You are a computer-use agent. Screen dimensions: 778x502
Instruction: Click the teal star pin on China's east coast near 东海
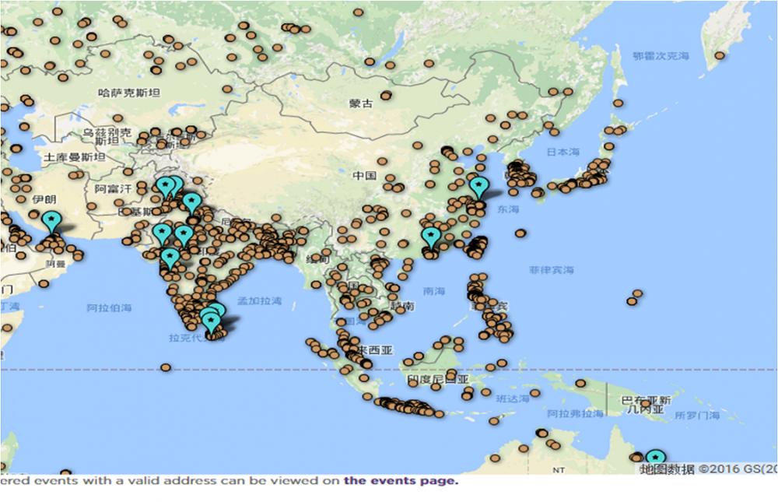click(x=478, y=188)
